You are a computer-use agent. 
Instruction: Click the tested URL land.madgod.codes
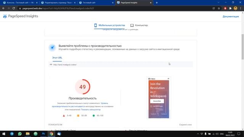(65, 65)
